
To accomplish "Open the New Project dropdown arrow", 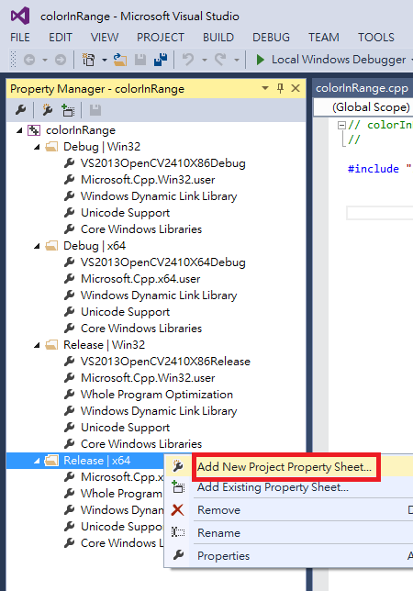I will [105, 60].
